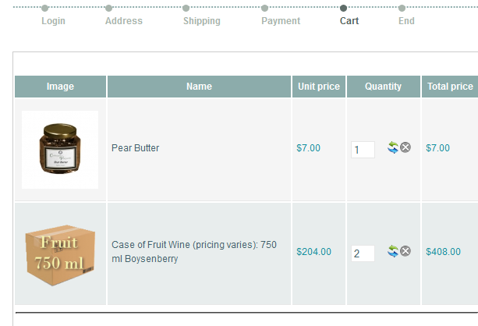Click the Unit price column header
The image size is (478, 326).
pyautogui.click(x=319, y=87)
